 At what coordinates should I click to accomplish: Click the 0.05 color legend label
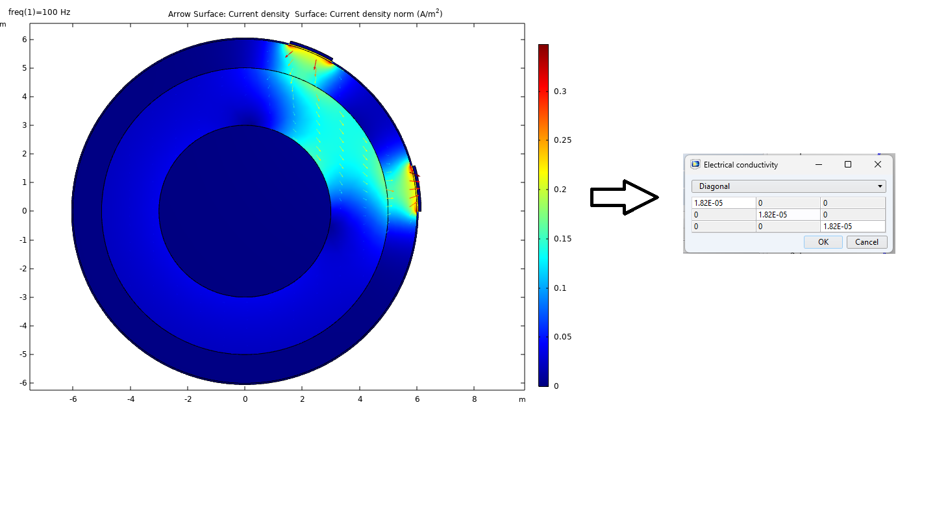[x=562, y=337]
